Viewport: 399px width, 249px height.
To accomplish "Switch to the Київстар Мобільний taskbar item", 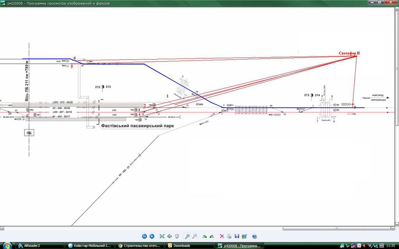I will point(89,245).
